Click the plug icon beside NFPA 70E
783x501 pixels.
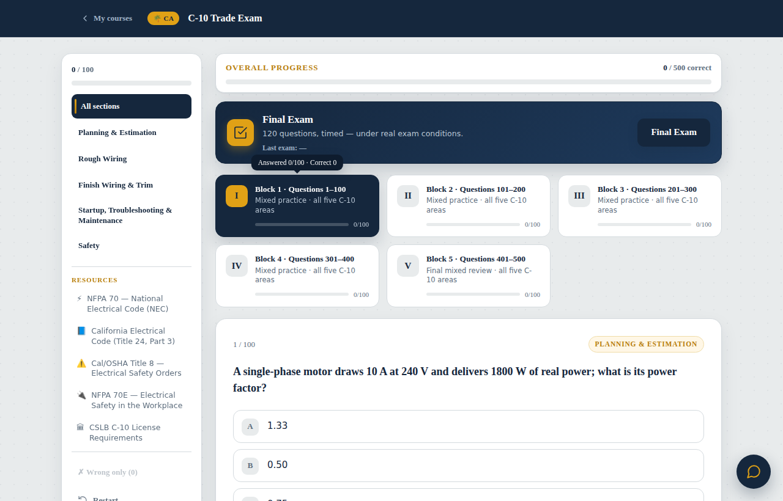(81, 395)
